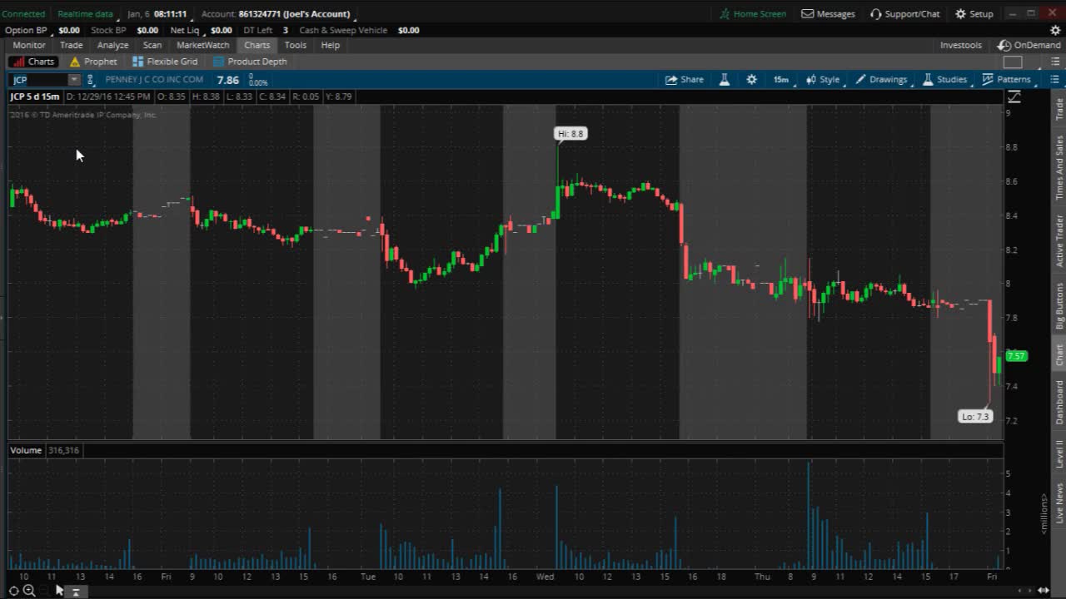Open the Home Screen

click(752, 13)
